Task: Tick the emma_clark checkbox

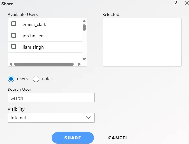Action: [x=14, y=24]
